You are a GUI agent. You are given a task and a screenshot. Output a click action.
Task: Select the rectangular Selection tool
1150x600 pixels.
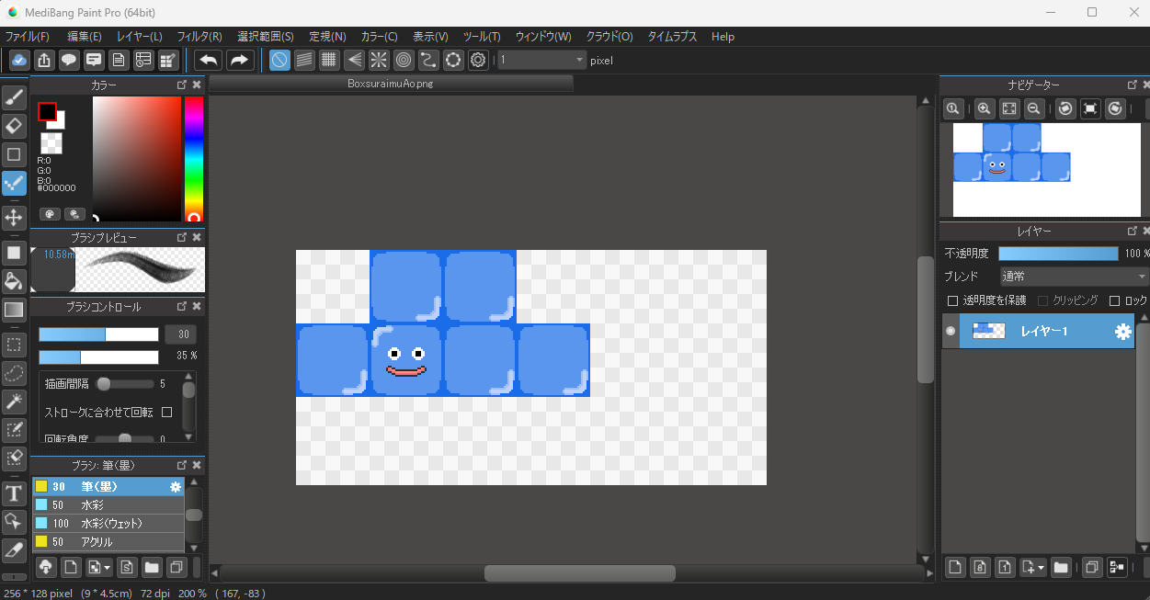(x=14, y=345)
